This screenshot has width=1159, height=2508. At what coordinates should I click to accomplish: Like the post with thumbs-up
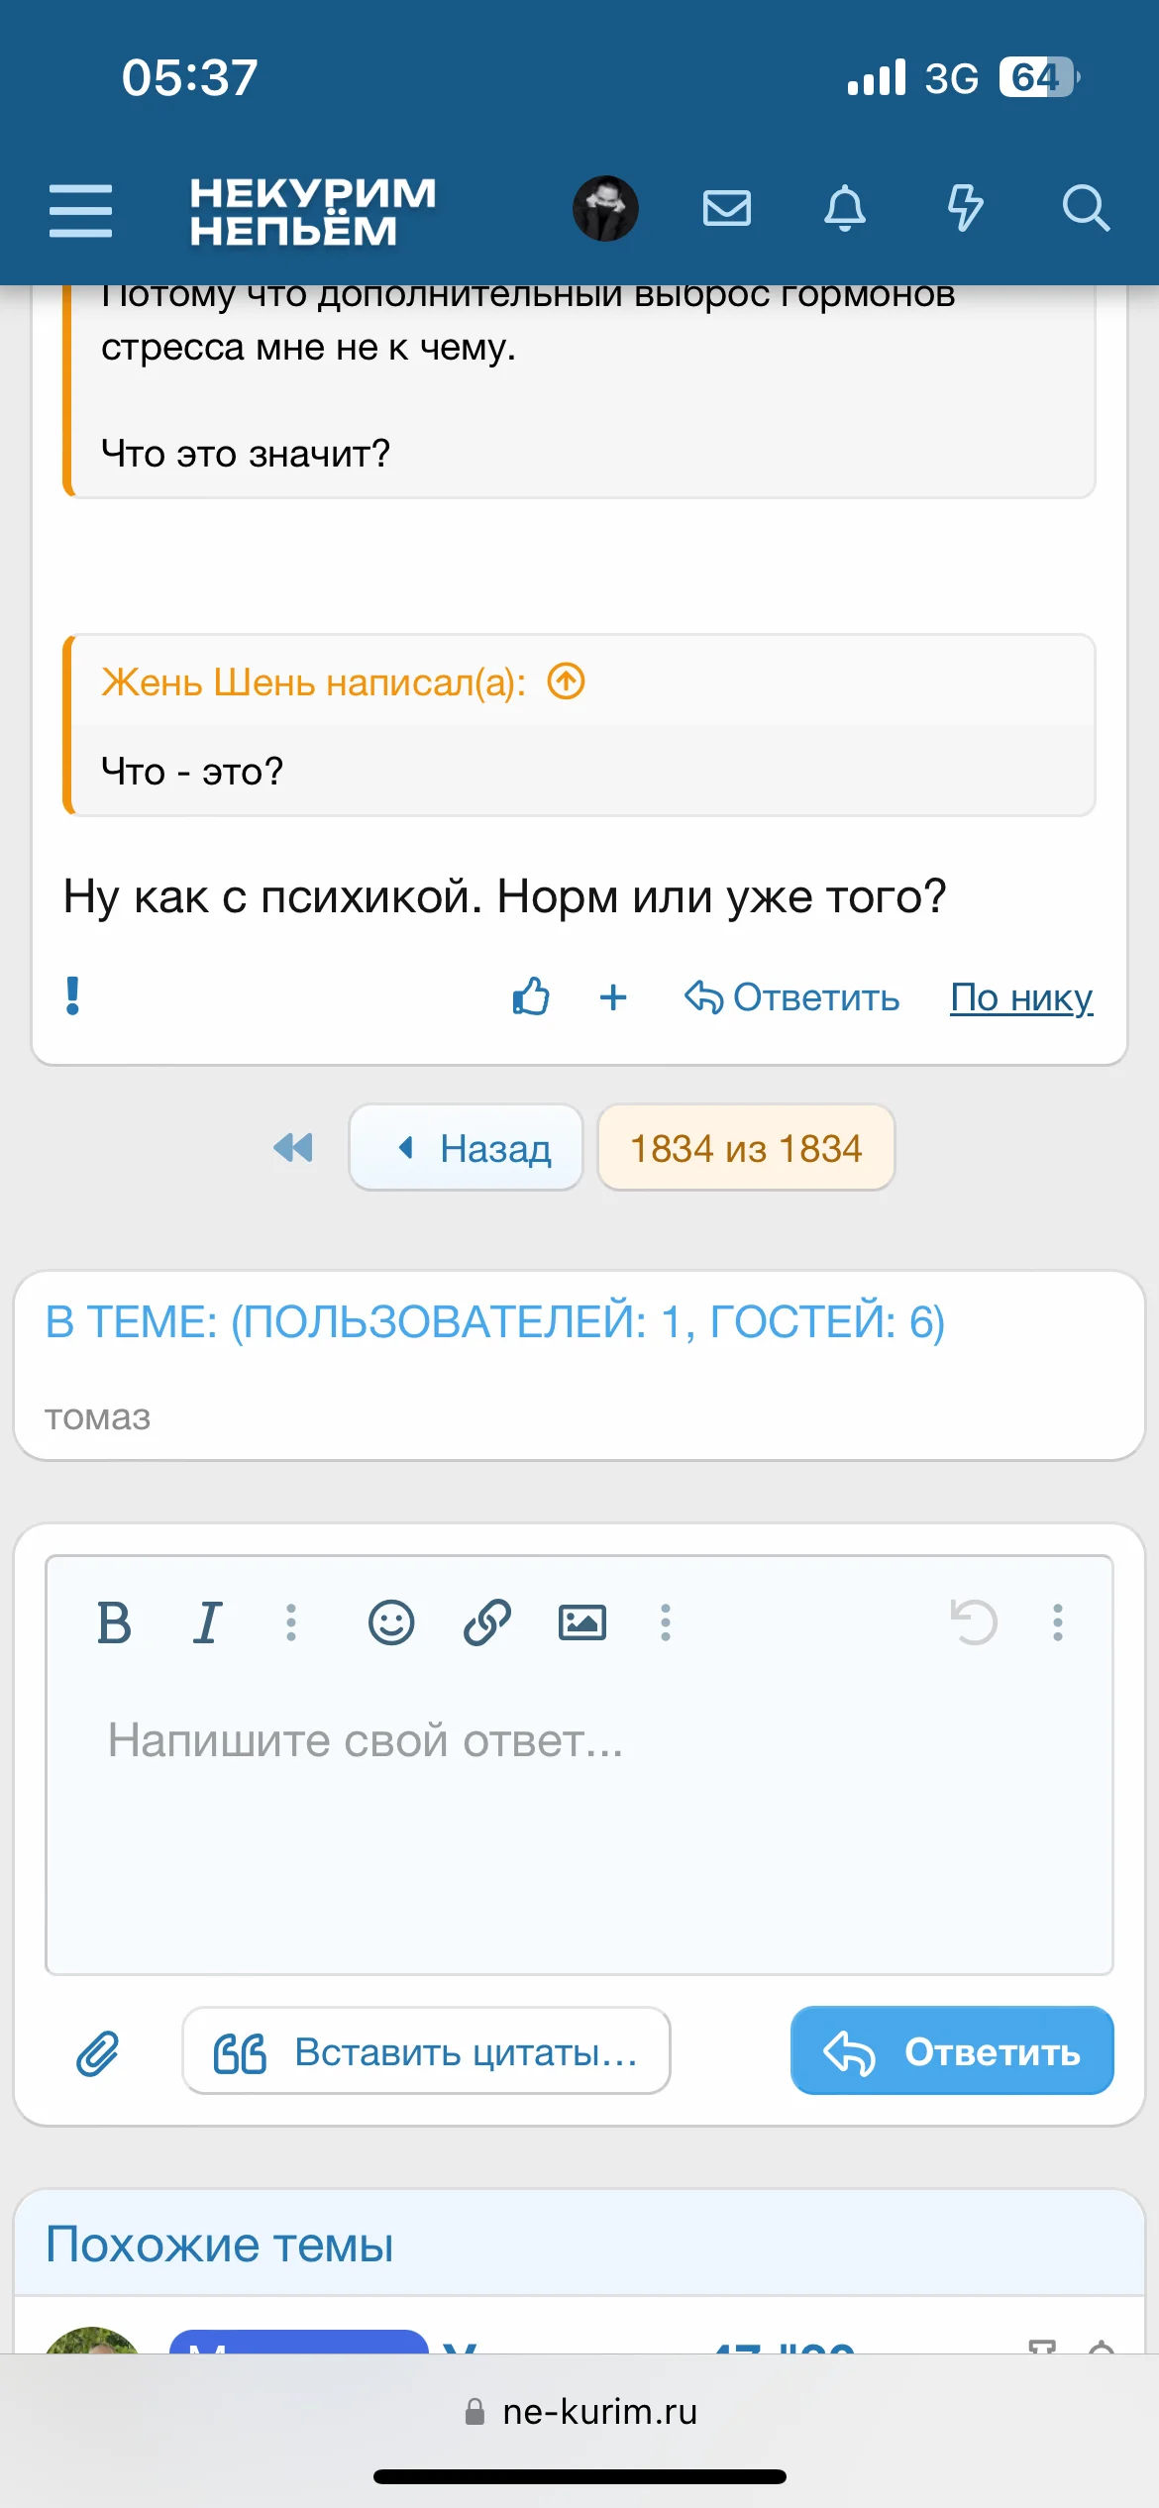(x=531, y=996)
